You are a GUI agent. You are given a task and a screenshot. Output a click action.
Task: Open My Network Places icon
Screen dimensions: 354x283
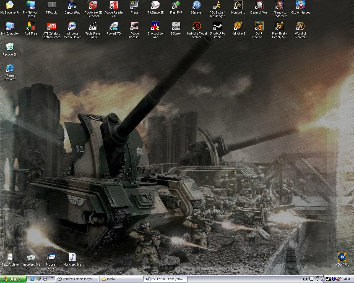(31, 9)
